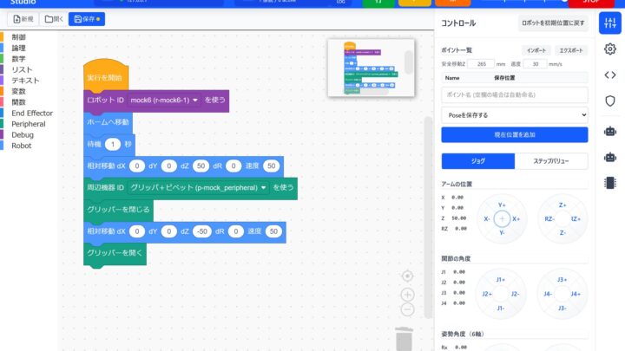The height and width of the screenshot is (351, 625).
Task: Jog joint J2-
Action: point(515,294)
